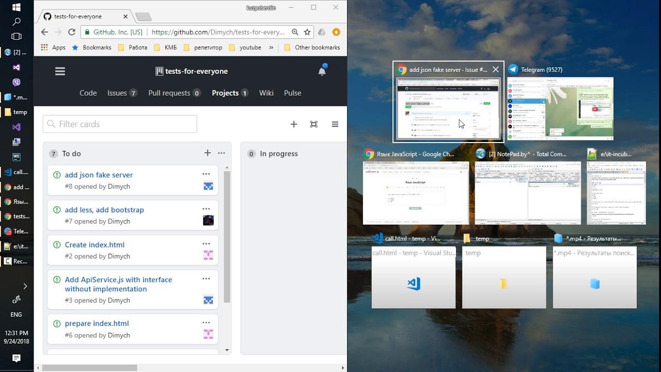Image resolution: width=661 pixels, height=372 pixels.
Task: Open options for 'add json fake server' card
Action: click(x=207, y=174)
